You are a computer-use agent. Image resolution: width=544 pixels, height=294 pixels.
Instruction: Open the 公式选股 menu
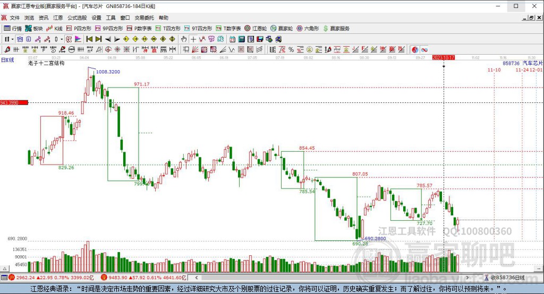click(x=77, y=18)
